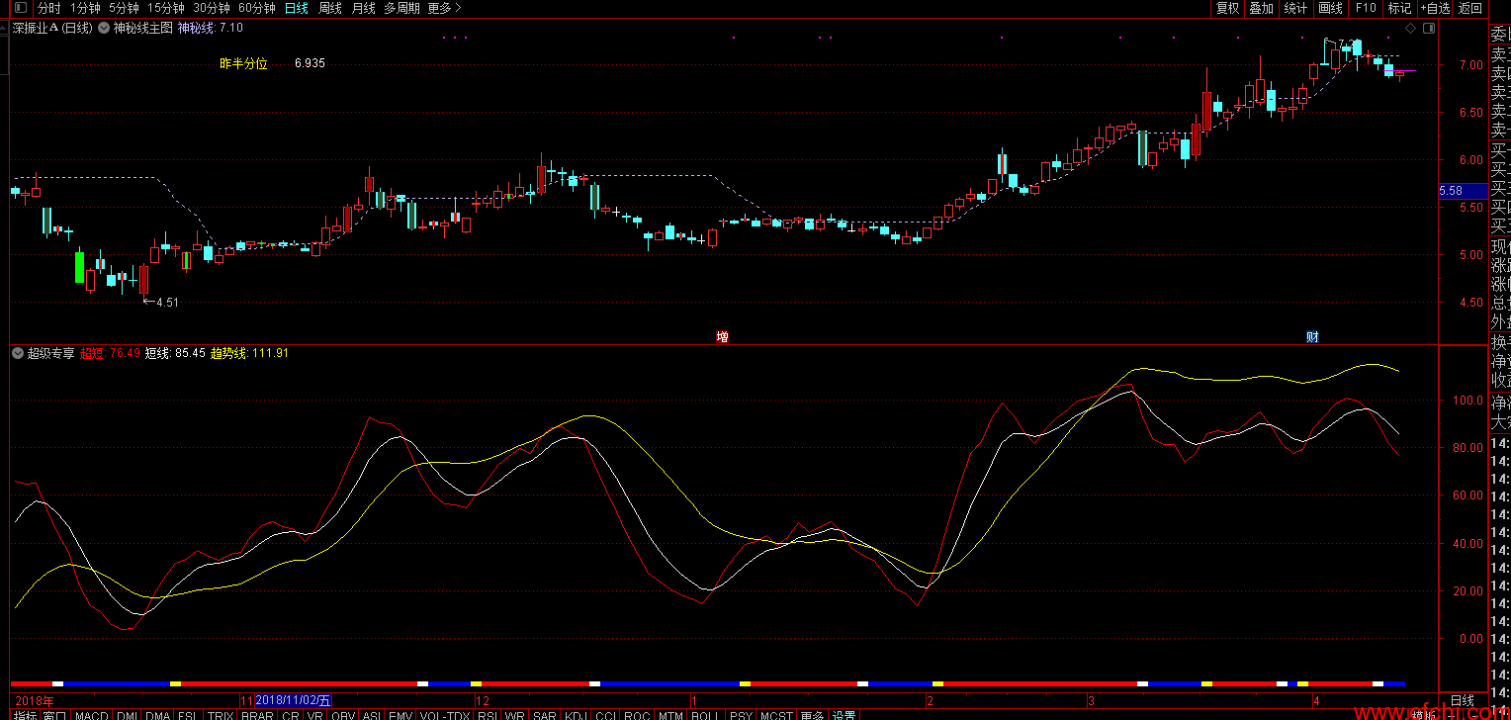Screen dimensions: 1511x720
Task: Select the VOL-TDX indicator
Action: 445,715
